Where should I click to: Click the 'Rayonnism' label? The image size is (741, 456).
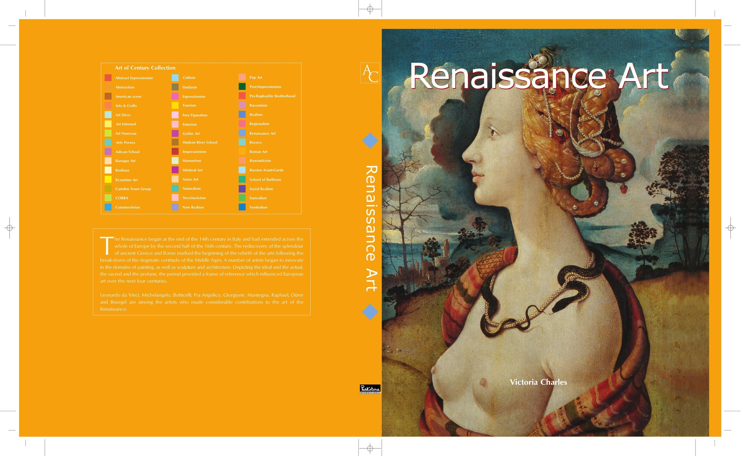(258, 105)
